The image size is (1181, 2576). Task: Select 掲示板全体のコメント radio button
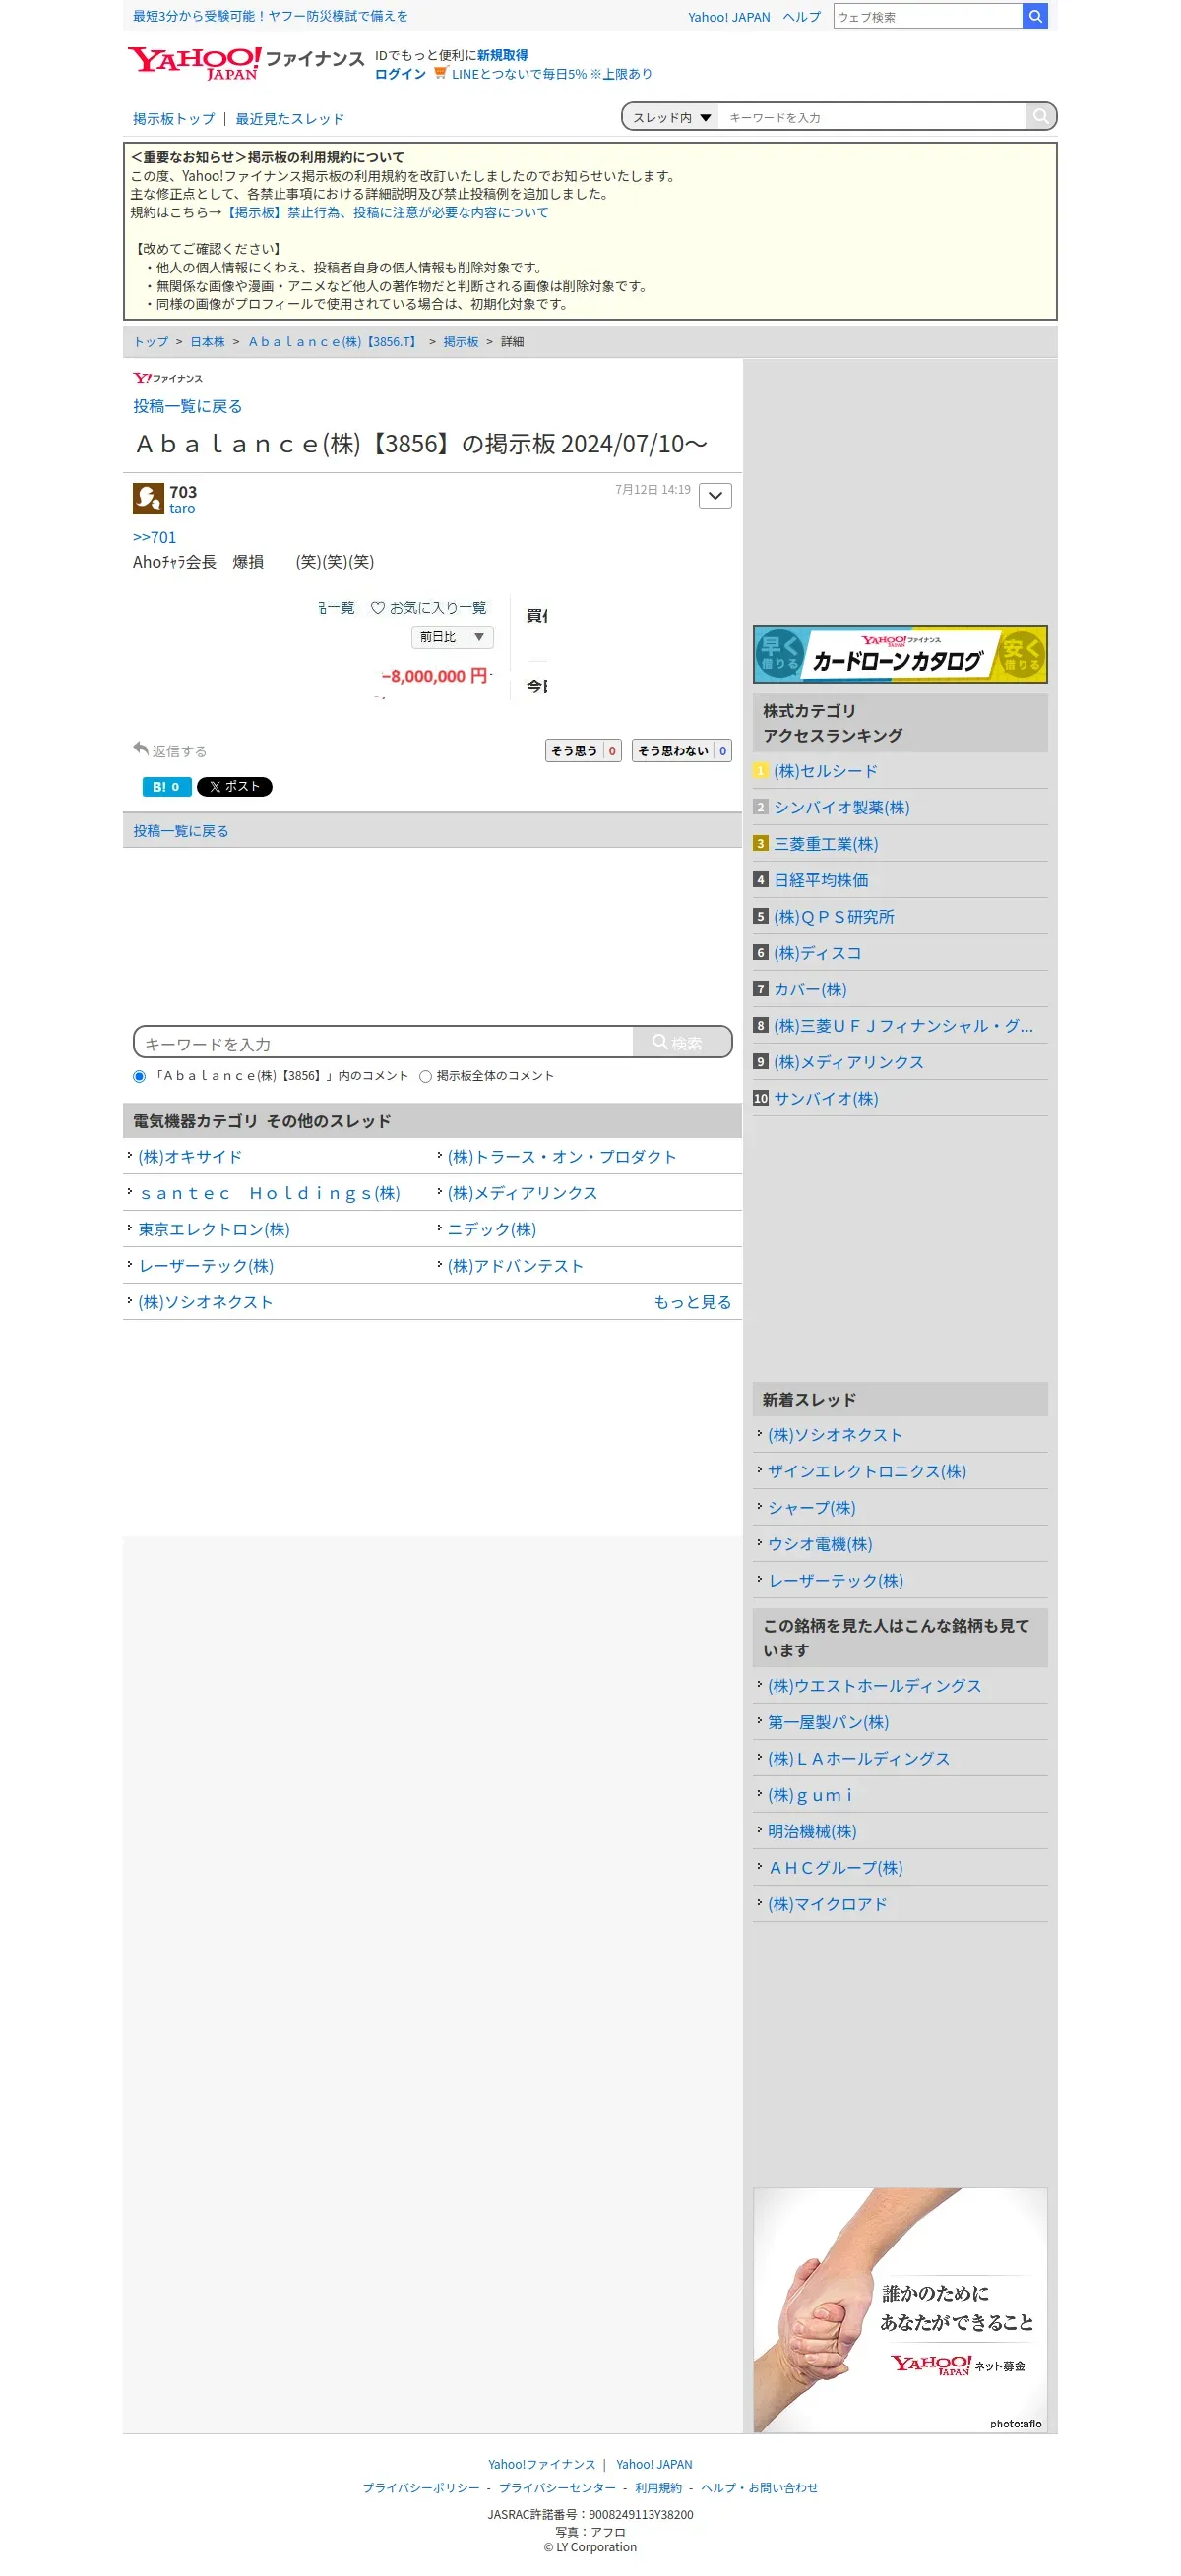tap(425, 1077)
